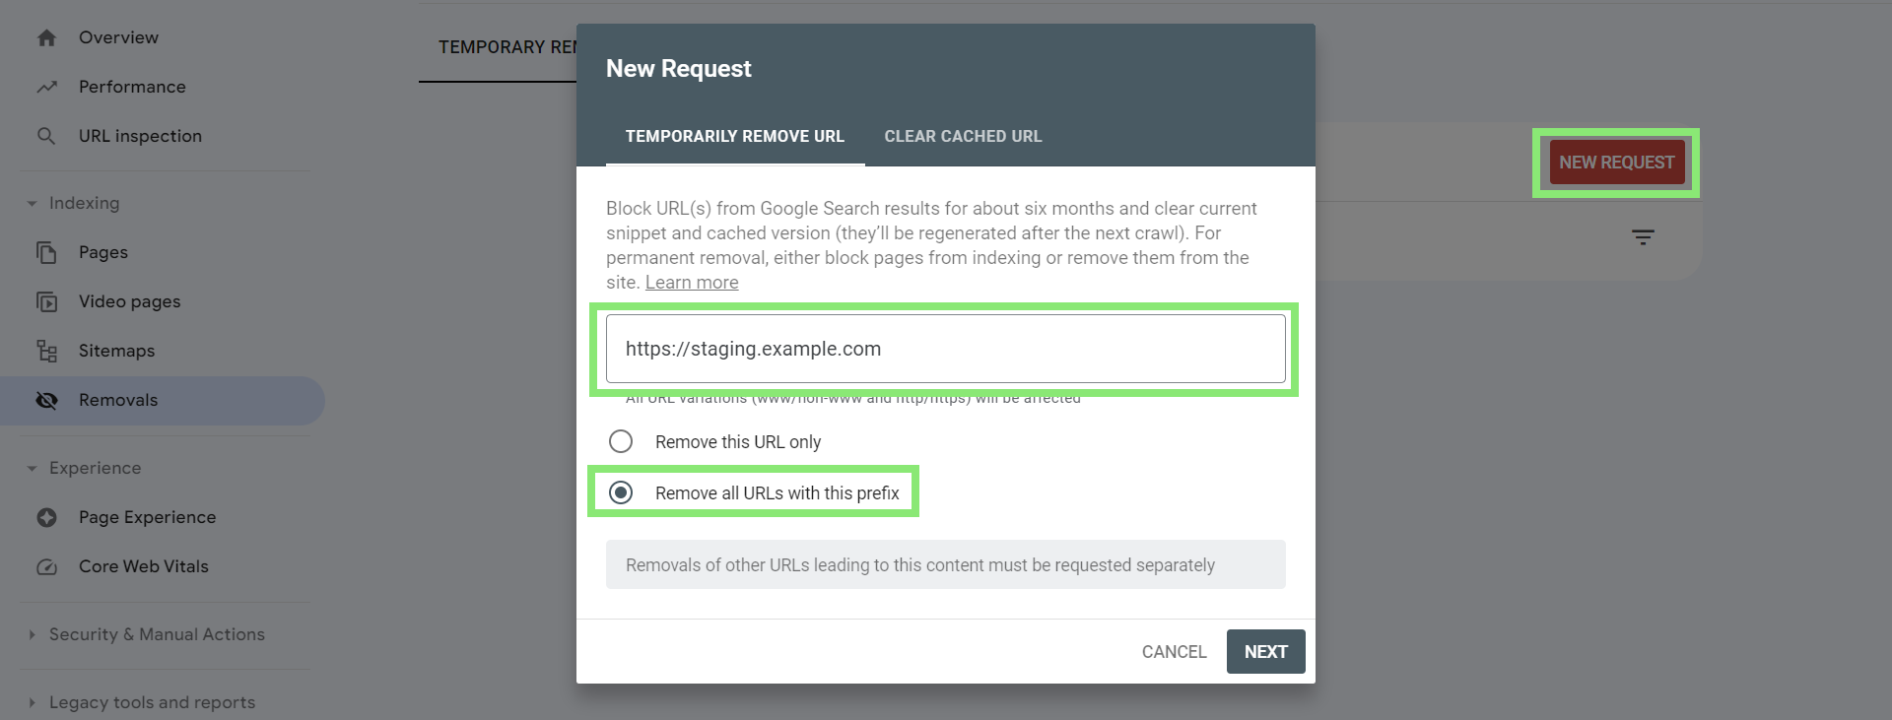Expand Security & Manual Actions
This screenshot has width=1892, height=720.
32,634
